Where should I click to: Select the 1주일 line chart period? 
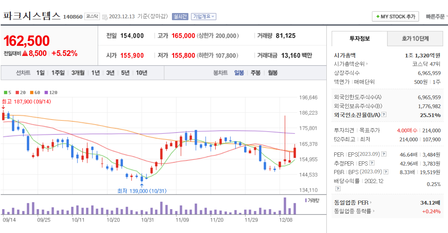click(x=58, y=73)
